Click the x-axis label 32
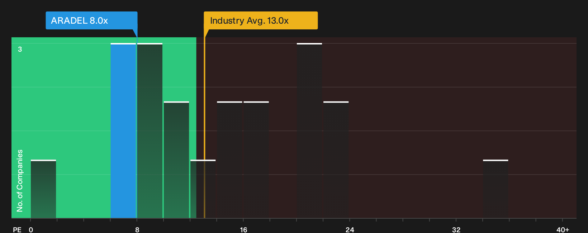The height and width of the screenshot is (233, 588). (x=456, y=230)
